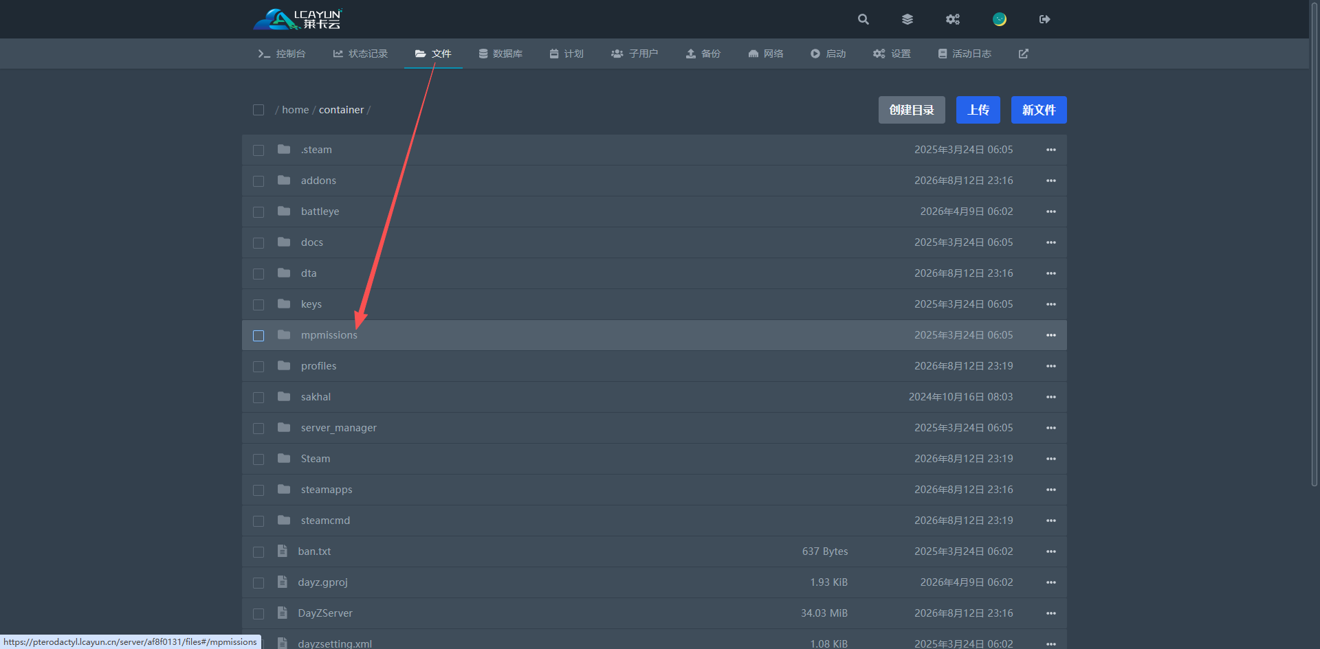Switch to the 备份 tab

click(703, 54)
